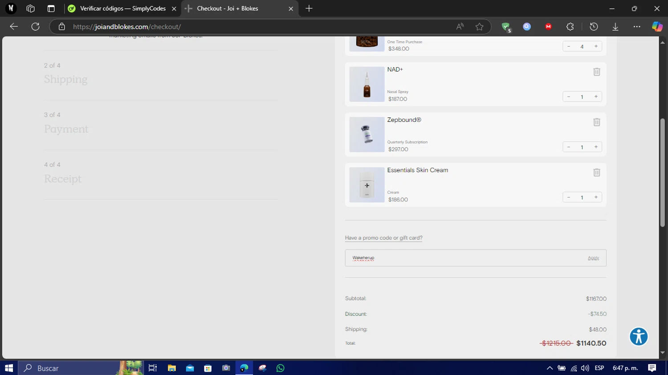Open the blue search extension icon
The image size is (668, 375).
527,27
